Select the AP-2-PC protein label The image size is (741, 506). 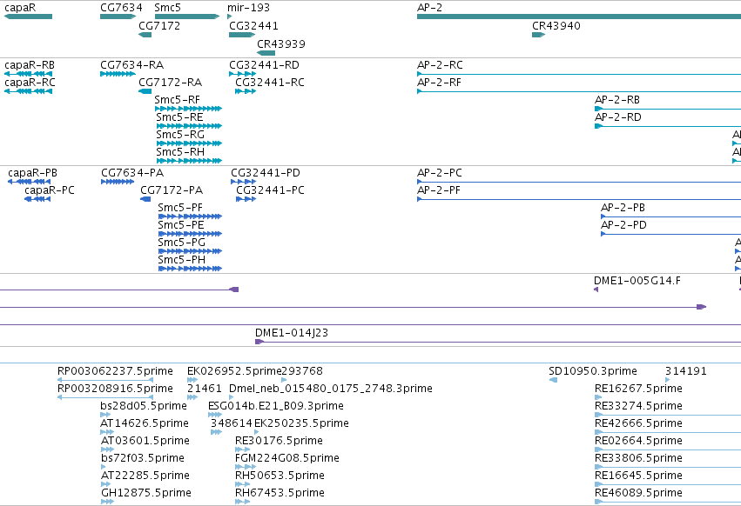click(x=440, y=173)
